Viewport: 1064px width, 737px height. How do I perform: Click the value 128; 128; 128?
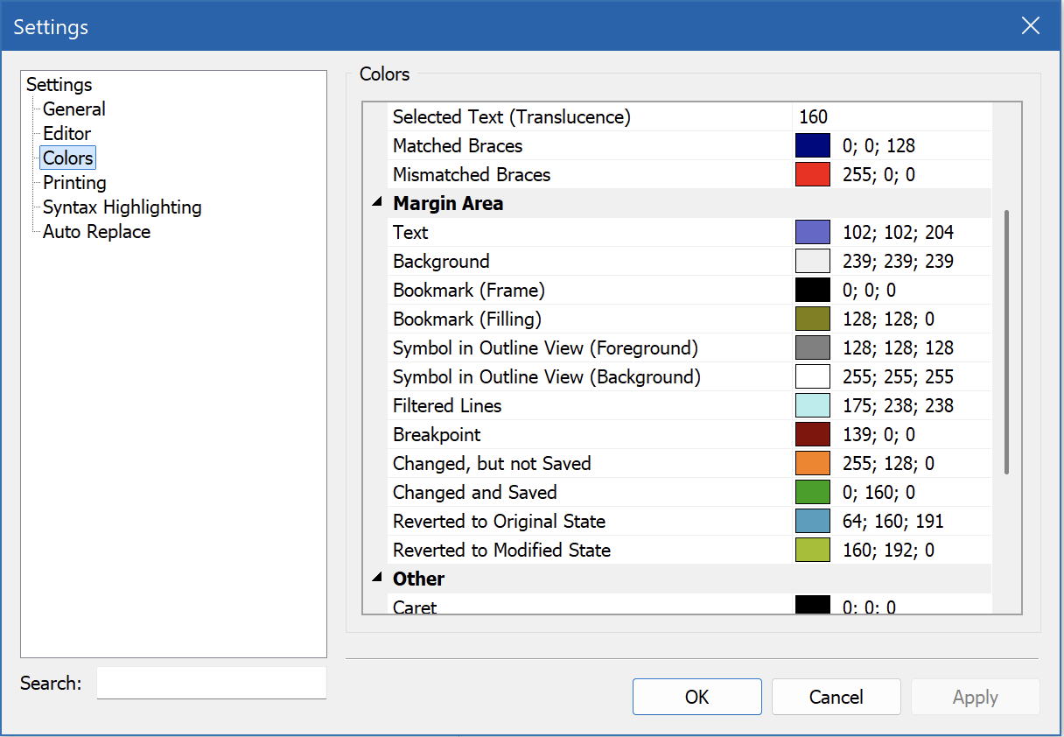pyautogui.click(x=899, y=347)
